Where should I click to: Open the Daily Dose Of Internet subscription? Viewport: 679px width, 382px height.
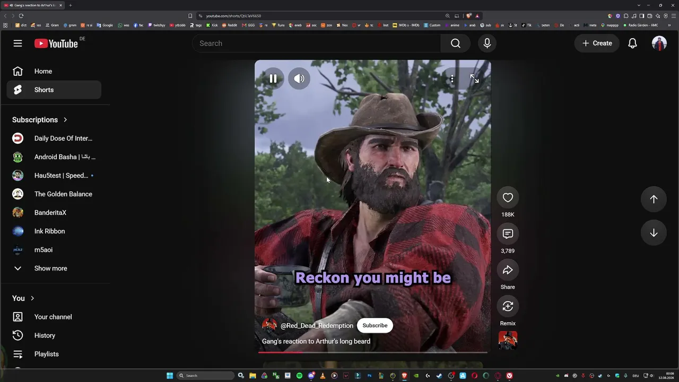(x=54, y=138)
